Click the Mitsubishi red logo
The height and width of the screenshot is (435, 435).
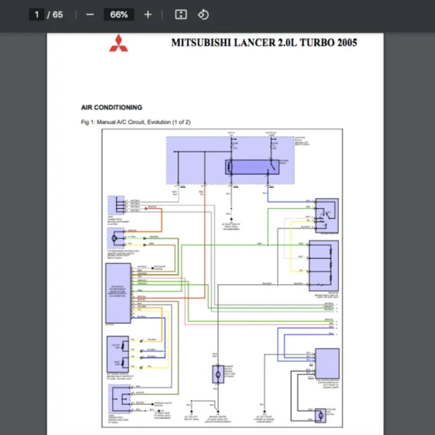pyautogui.click(x=119, y=43)
